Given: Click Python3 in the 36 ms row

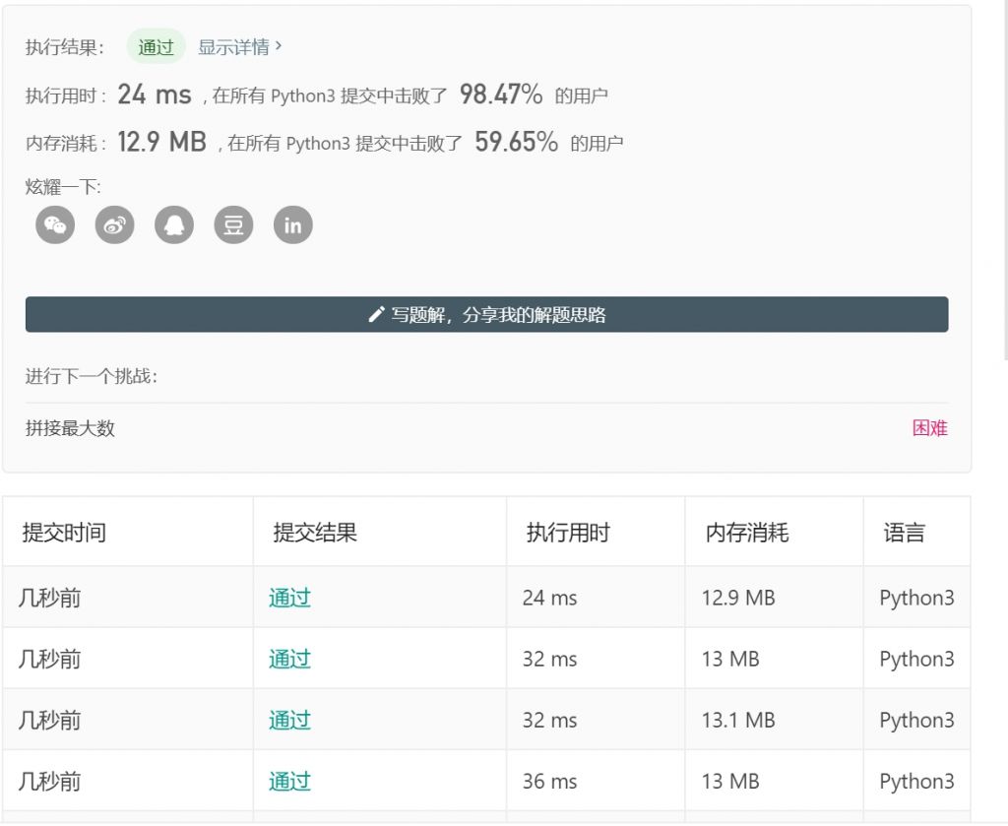Looking at the screenshot, I should pos(916,781).
